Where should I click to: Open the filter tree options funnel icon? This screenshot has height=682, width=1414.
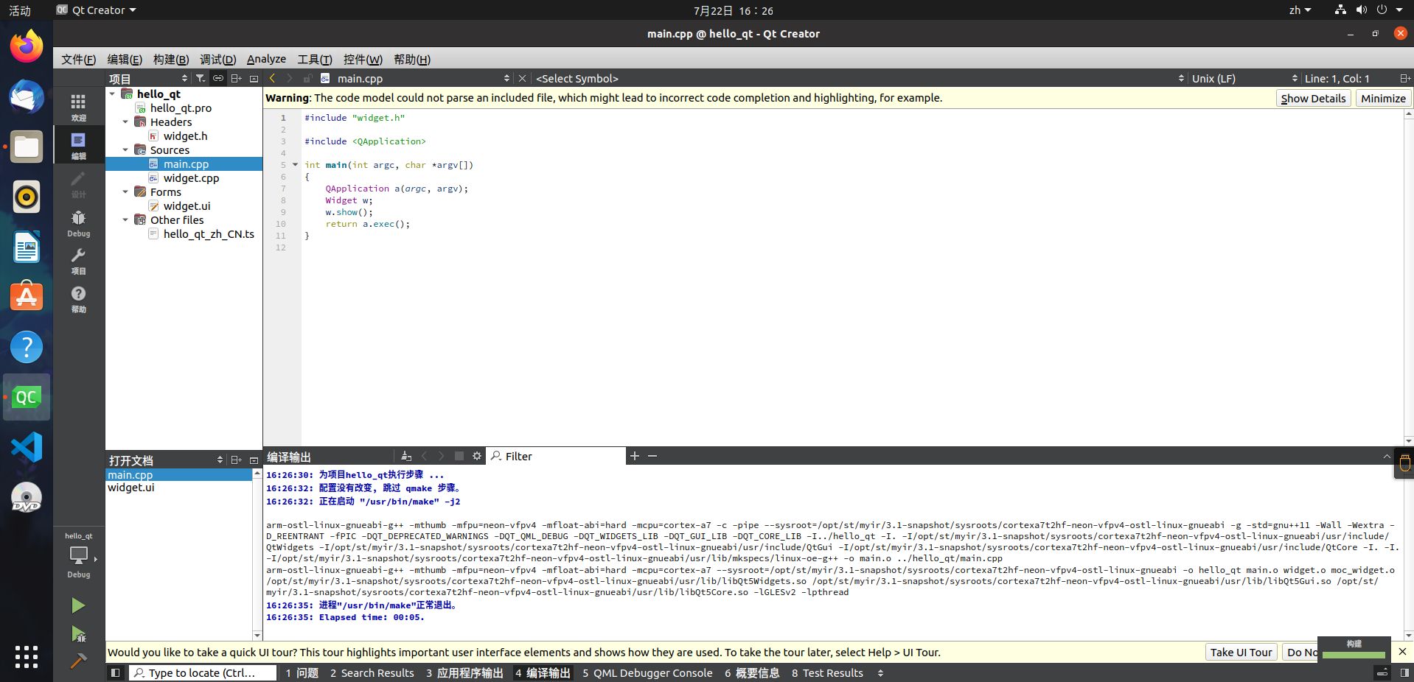pos(200,78)
